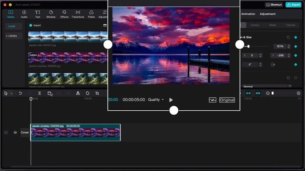Toggle the rotation keyframe diamond

[x=295, y=65]
